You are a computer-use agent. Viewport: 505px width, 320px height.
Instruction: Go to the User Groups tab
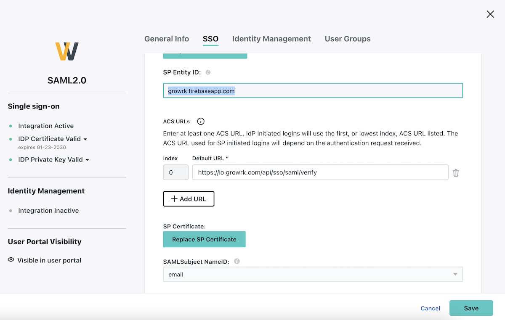(348, 39)
